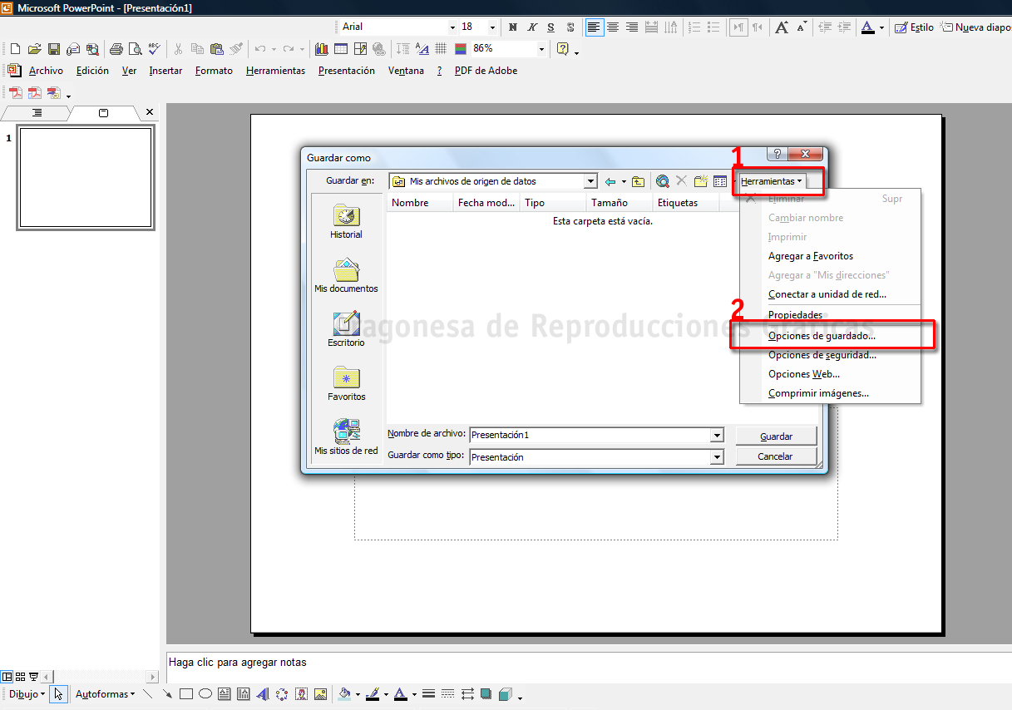The height and width of the screenshot is (710, 1012).
Task: Open the Dibujo dropdown menu
Action: click(27, 693)
